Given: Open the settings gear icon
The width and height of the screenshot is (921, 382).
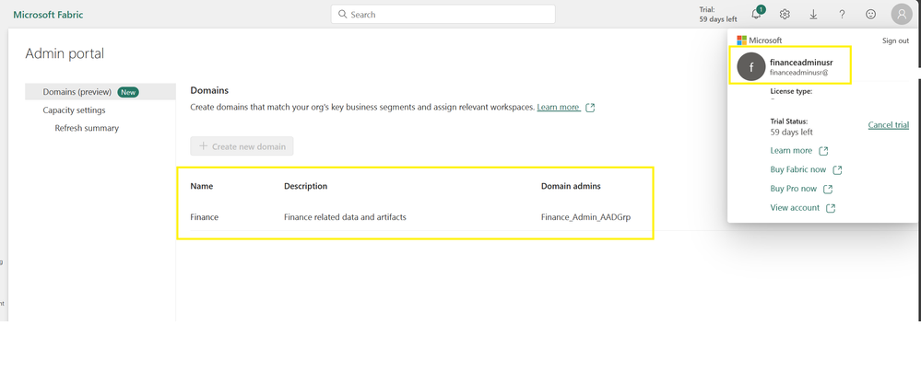Looking at the screenshot, I should [x=785, y=14].
